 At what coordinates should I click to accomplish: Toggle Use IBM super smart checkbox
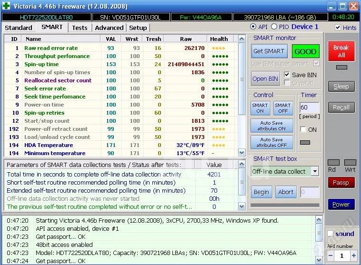tap(317, 63)
